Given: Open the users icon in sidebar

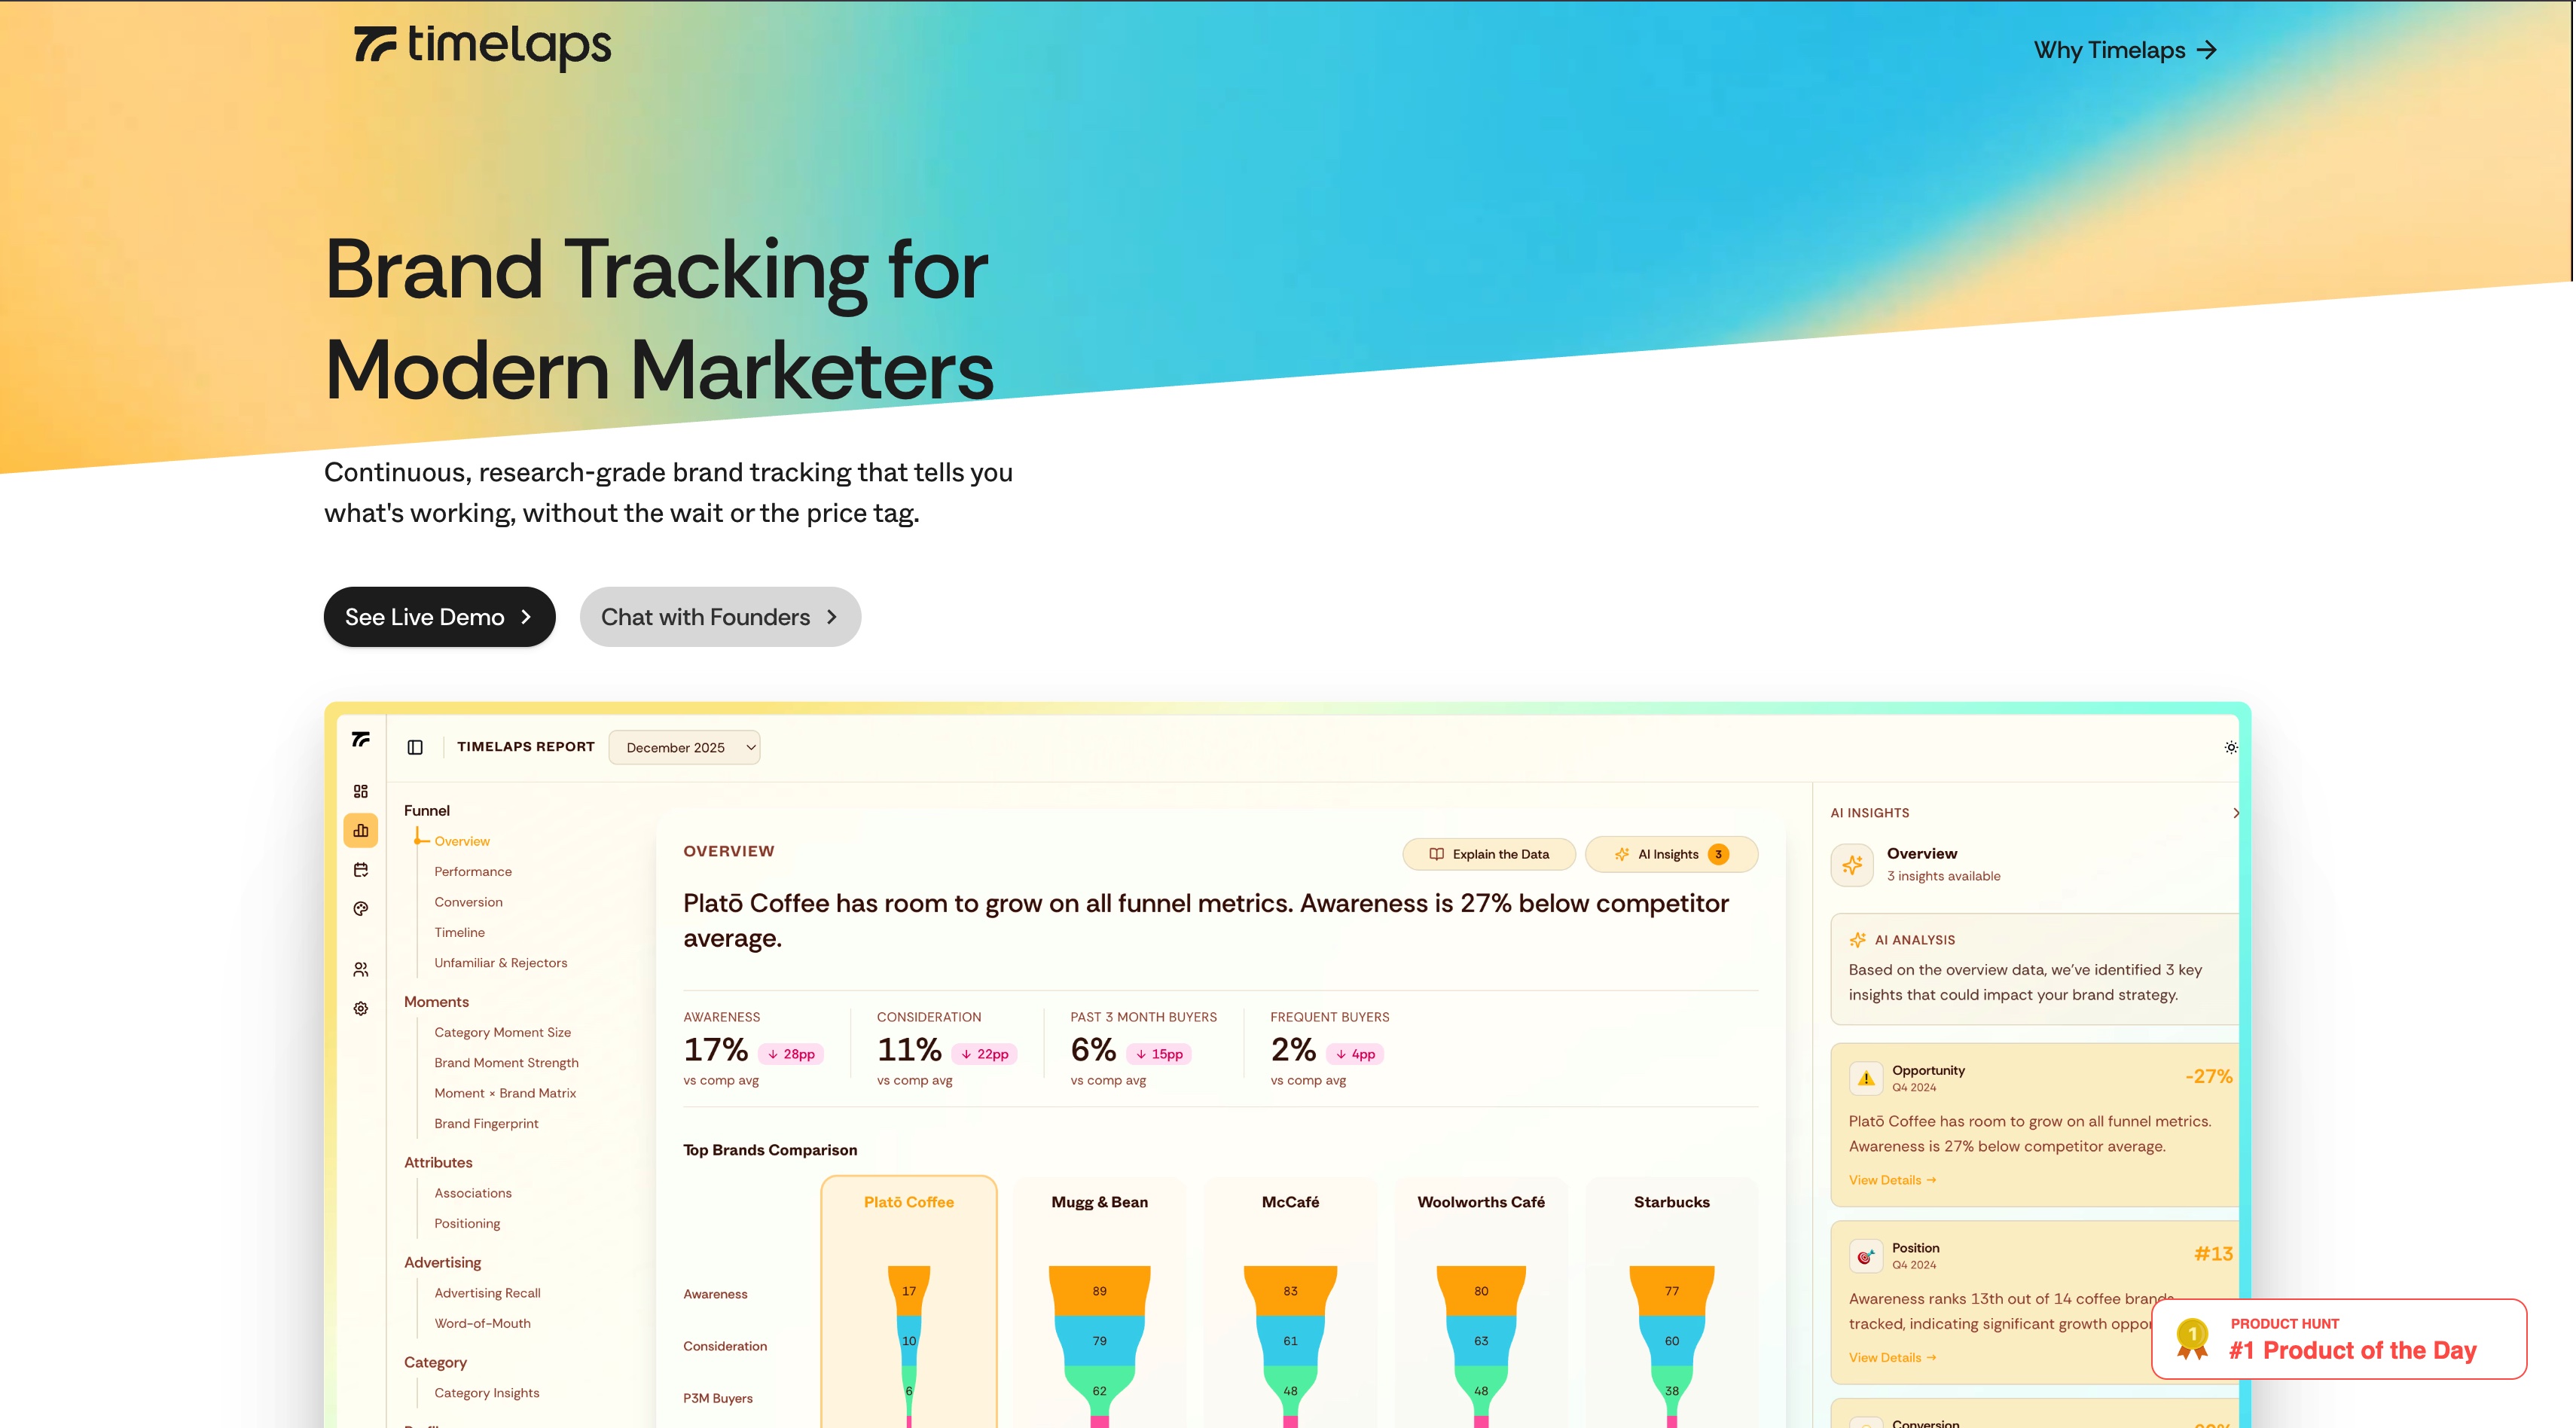Looking at the screenshot, I should [361, 970].
